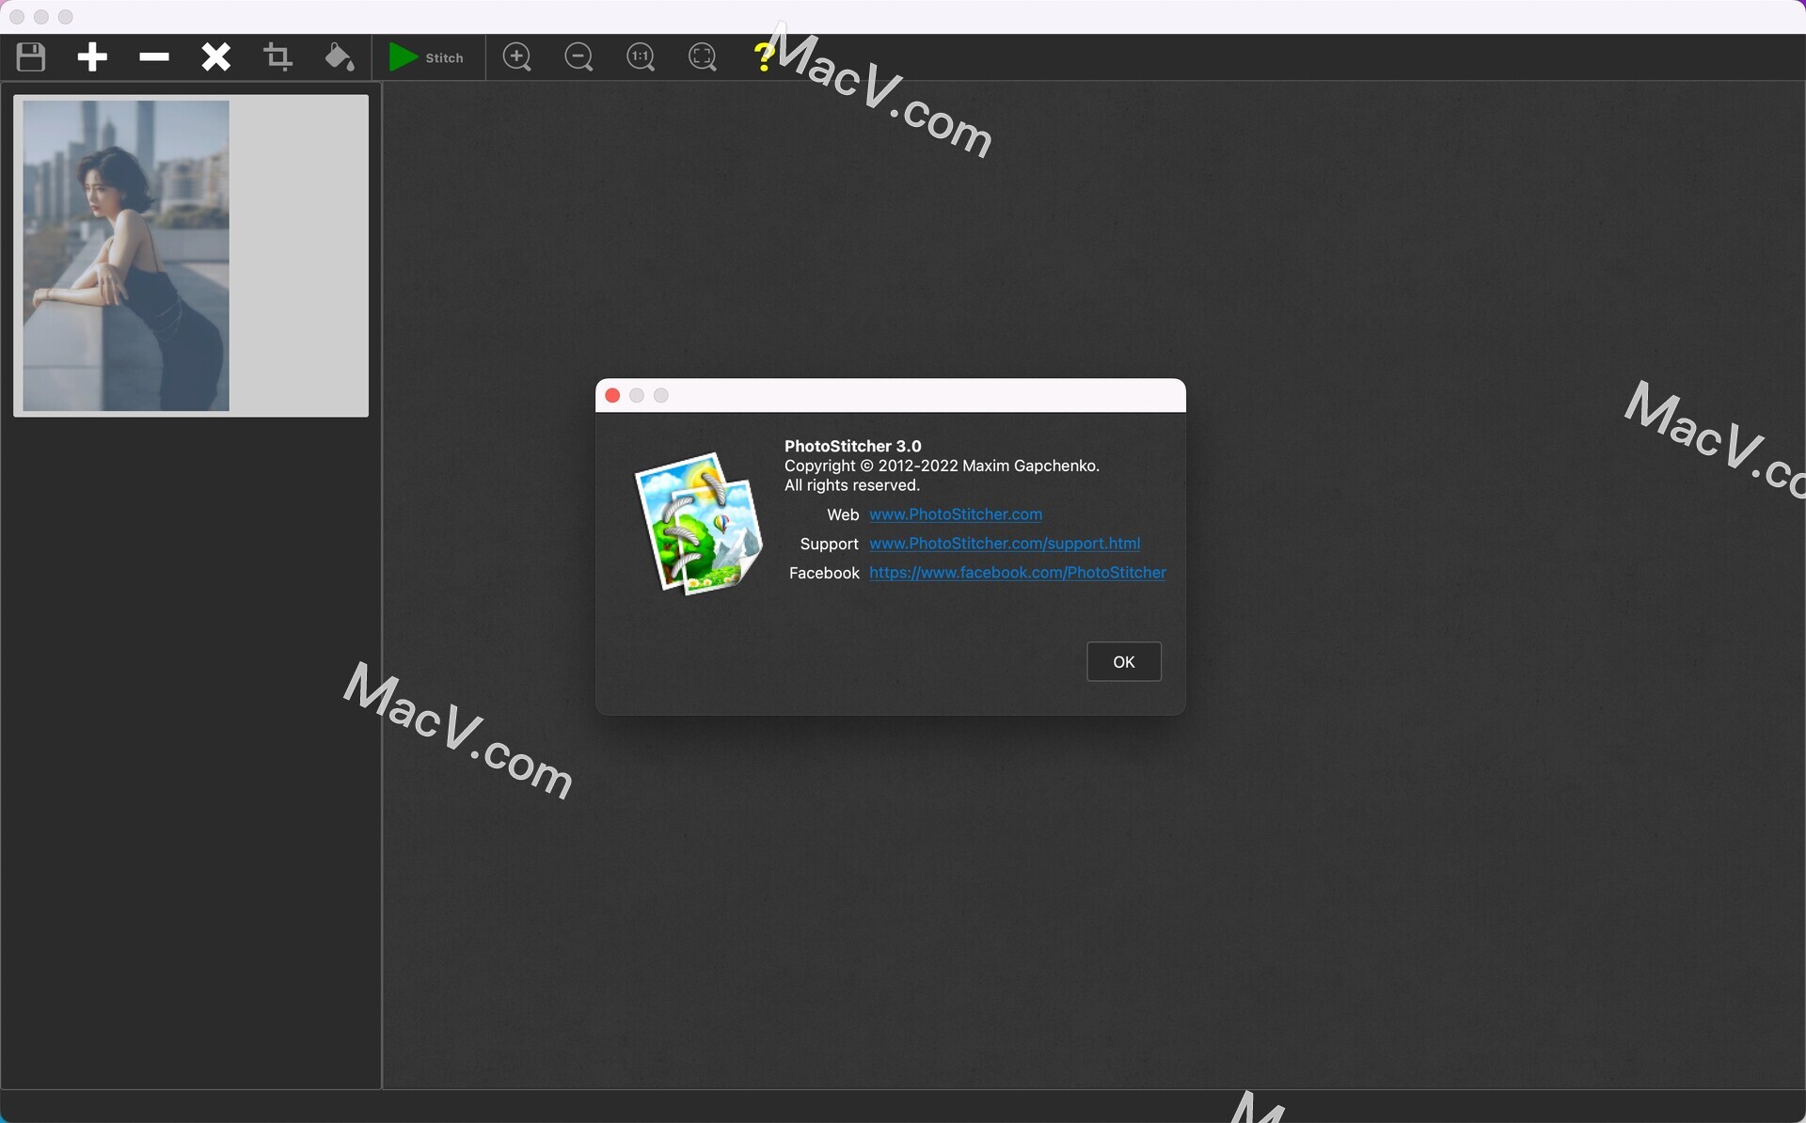Click the PhotoStitcher app logo image
This screenshot has height=1123, width=1806.
point(699,524)
